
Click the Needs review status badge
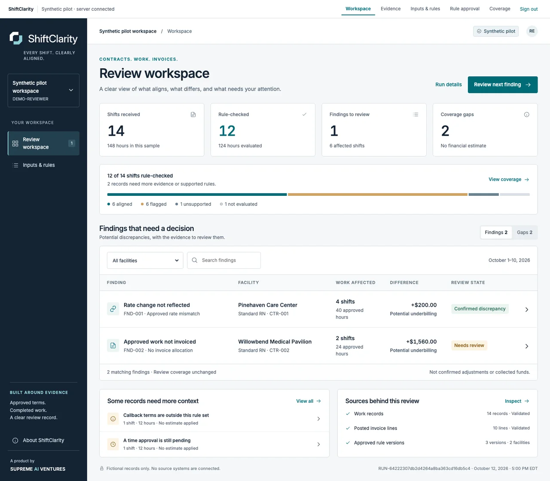click(469, 345)
